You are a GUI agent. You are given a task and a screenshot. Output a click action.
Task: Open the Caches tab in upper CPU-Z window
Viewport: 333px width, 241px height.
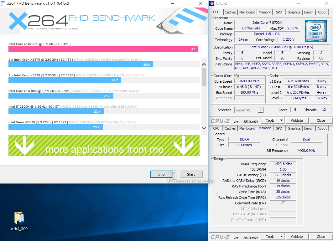pos(230,12)
